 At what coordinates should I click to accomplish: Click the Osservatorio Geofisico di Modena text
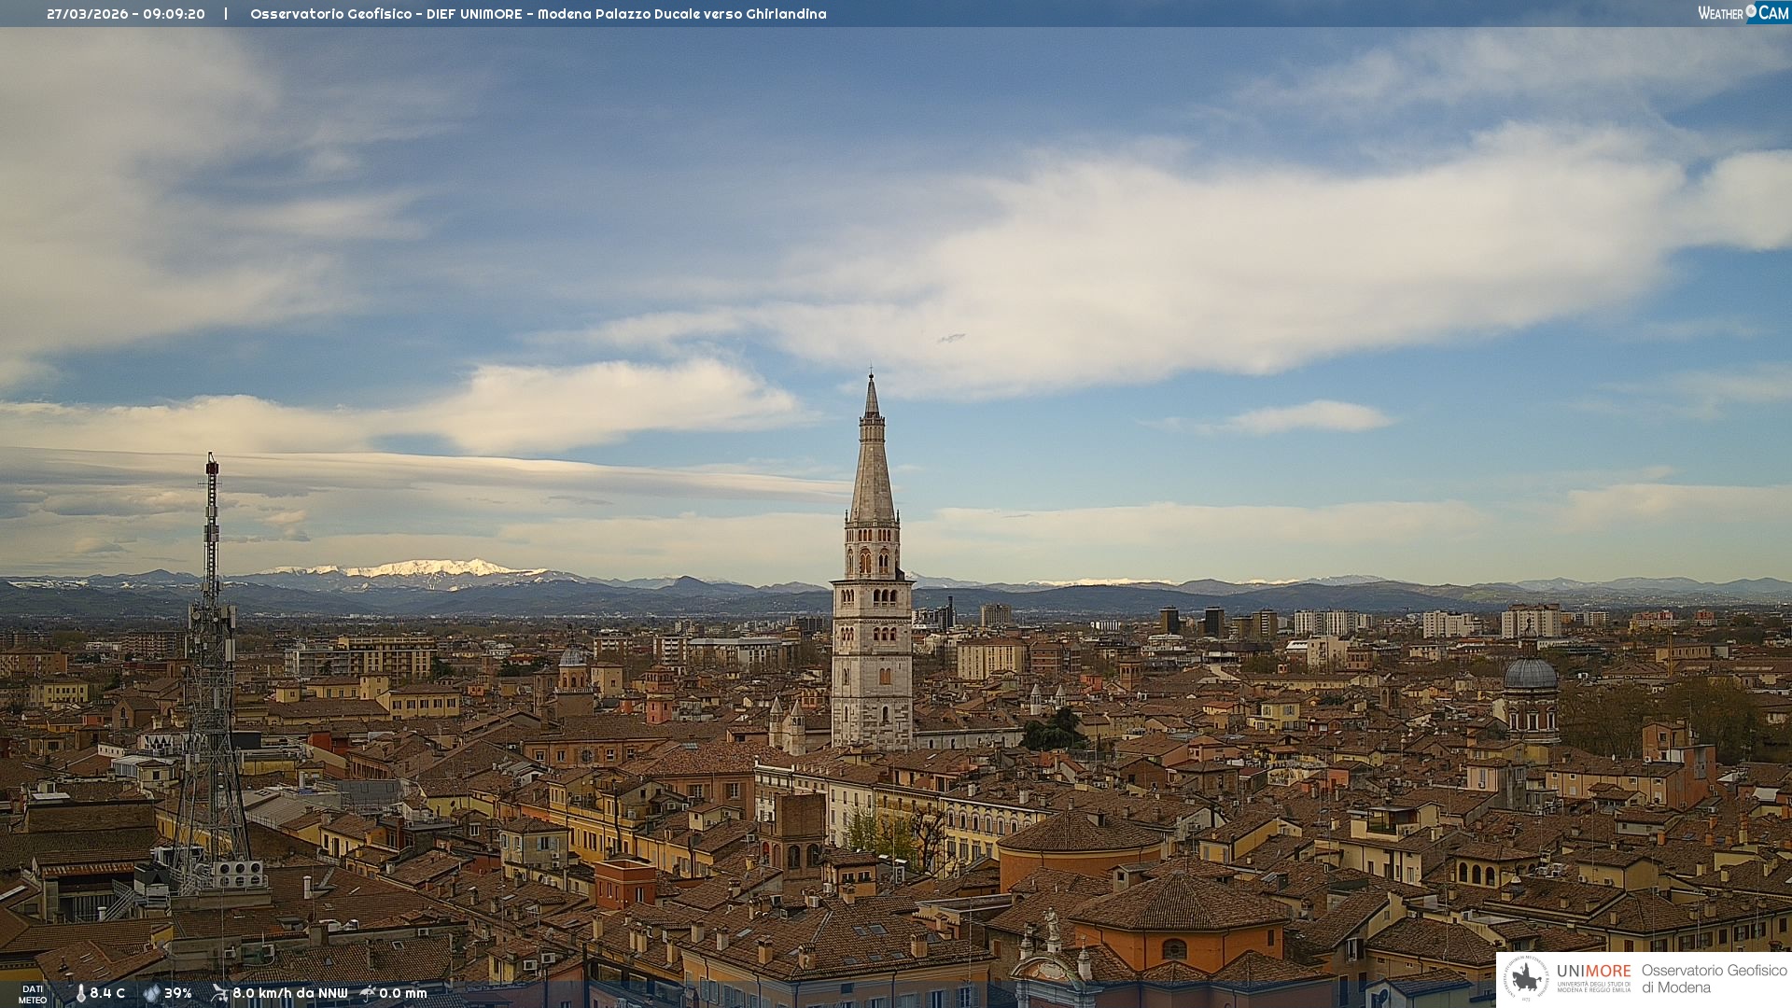click(x=1714, y=979)
